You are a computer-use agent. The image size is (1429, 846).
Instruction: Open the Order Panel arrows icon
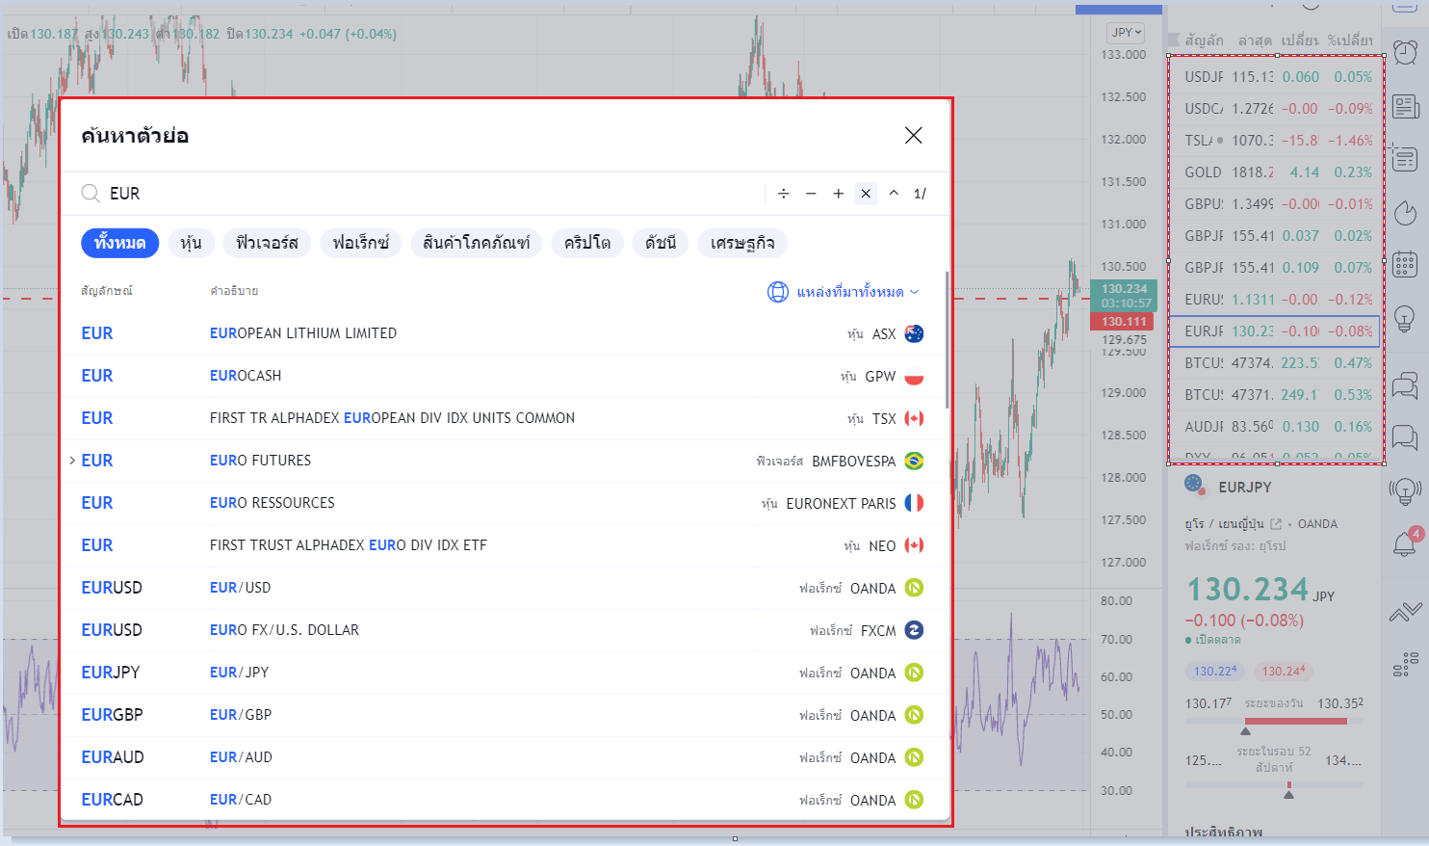pos(1405,611)
